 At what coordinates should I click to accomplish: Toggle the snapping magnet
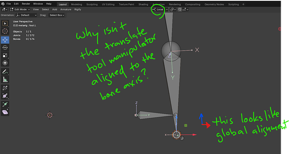tap(180, 10)
